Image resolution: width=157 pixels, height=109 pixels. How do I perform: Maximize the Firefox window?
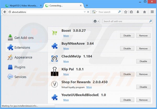coord(145,2)
